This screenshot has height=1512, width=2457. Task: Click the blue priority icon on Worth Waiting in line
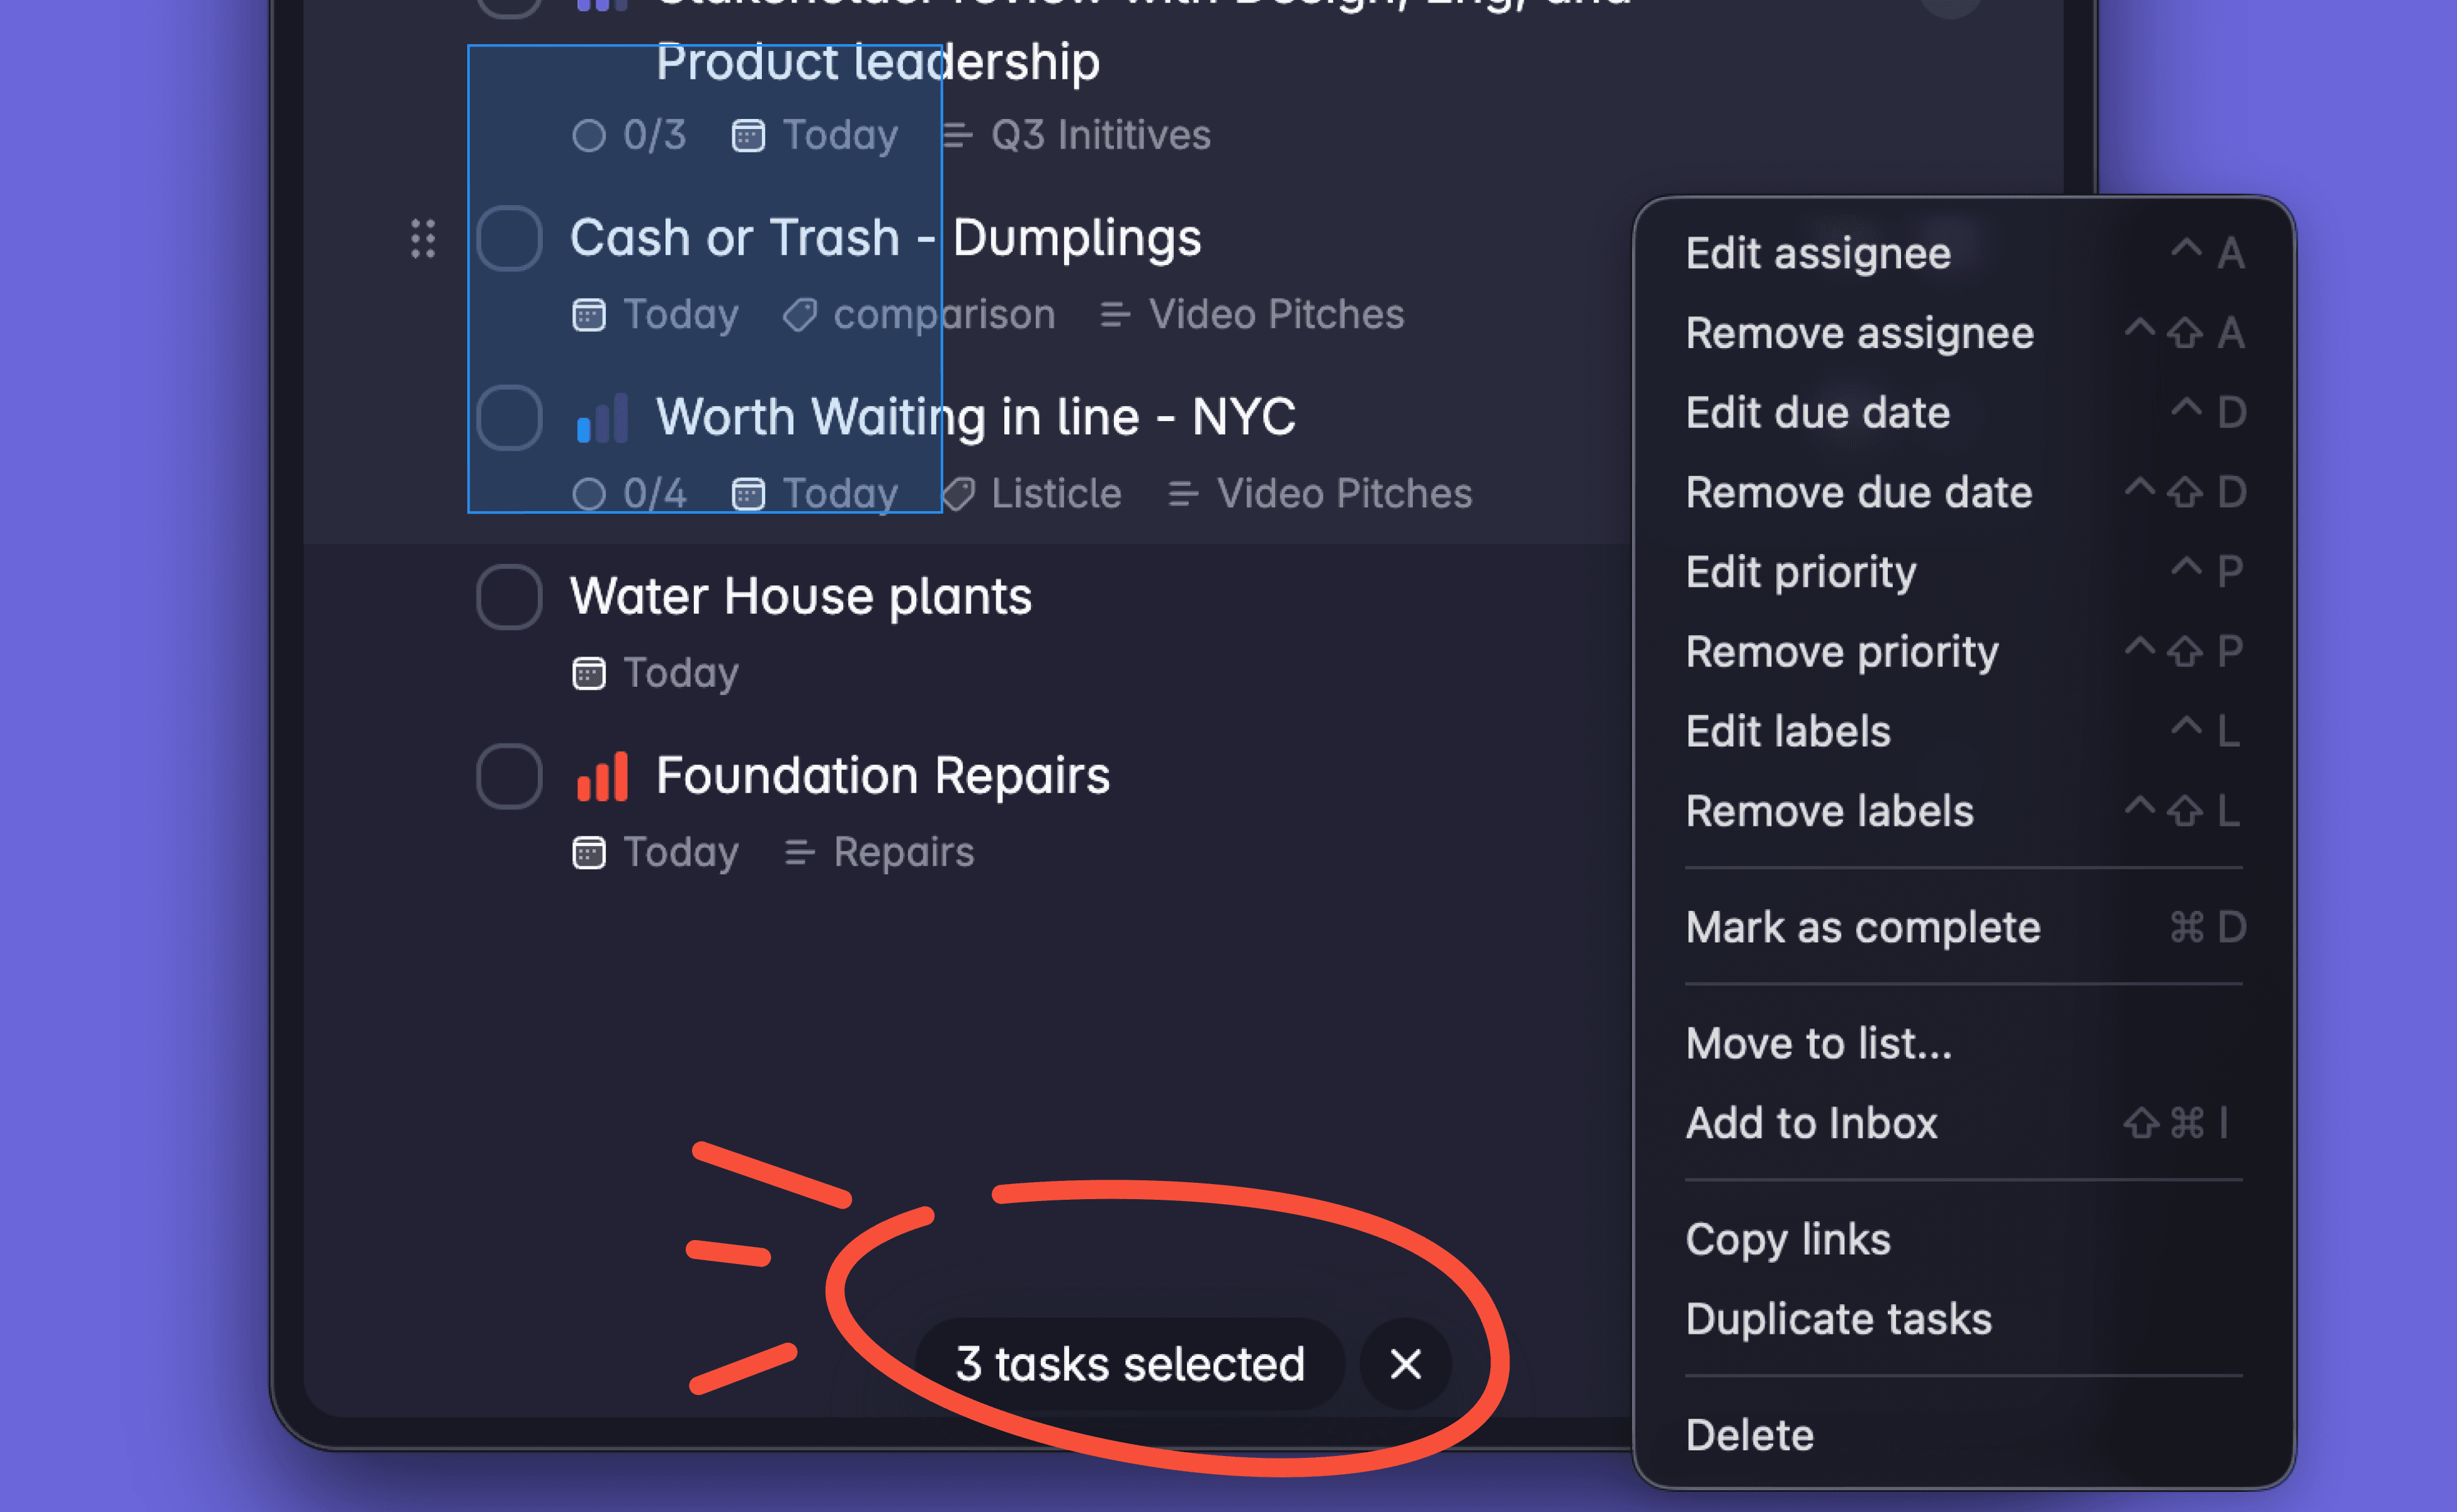tap(602, 417)
